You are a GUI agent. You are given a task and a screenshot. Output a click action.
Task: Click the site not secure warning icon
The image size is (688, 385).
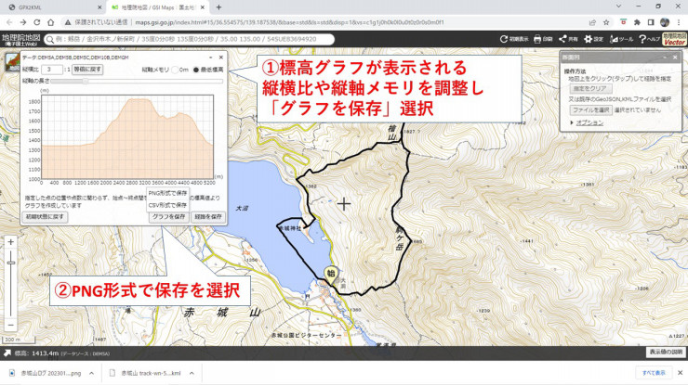pyautogui.click(x=68, y=22)
